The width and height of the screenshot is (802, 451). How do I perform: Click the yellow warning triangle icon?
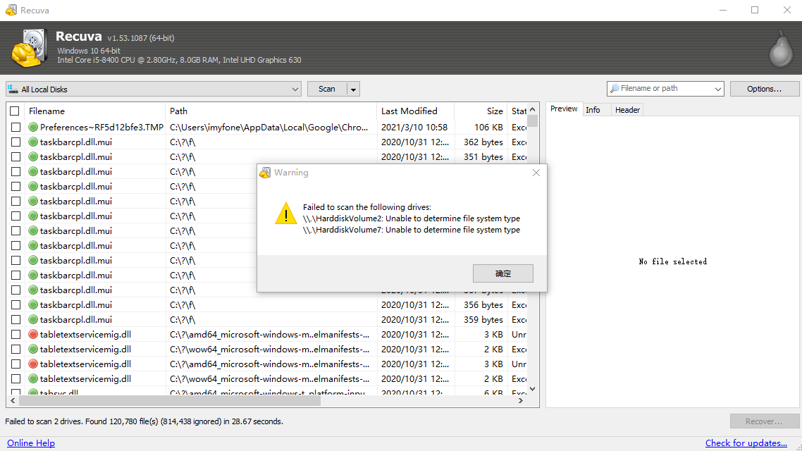[x=285, y=214]
